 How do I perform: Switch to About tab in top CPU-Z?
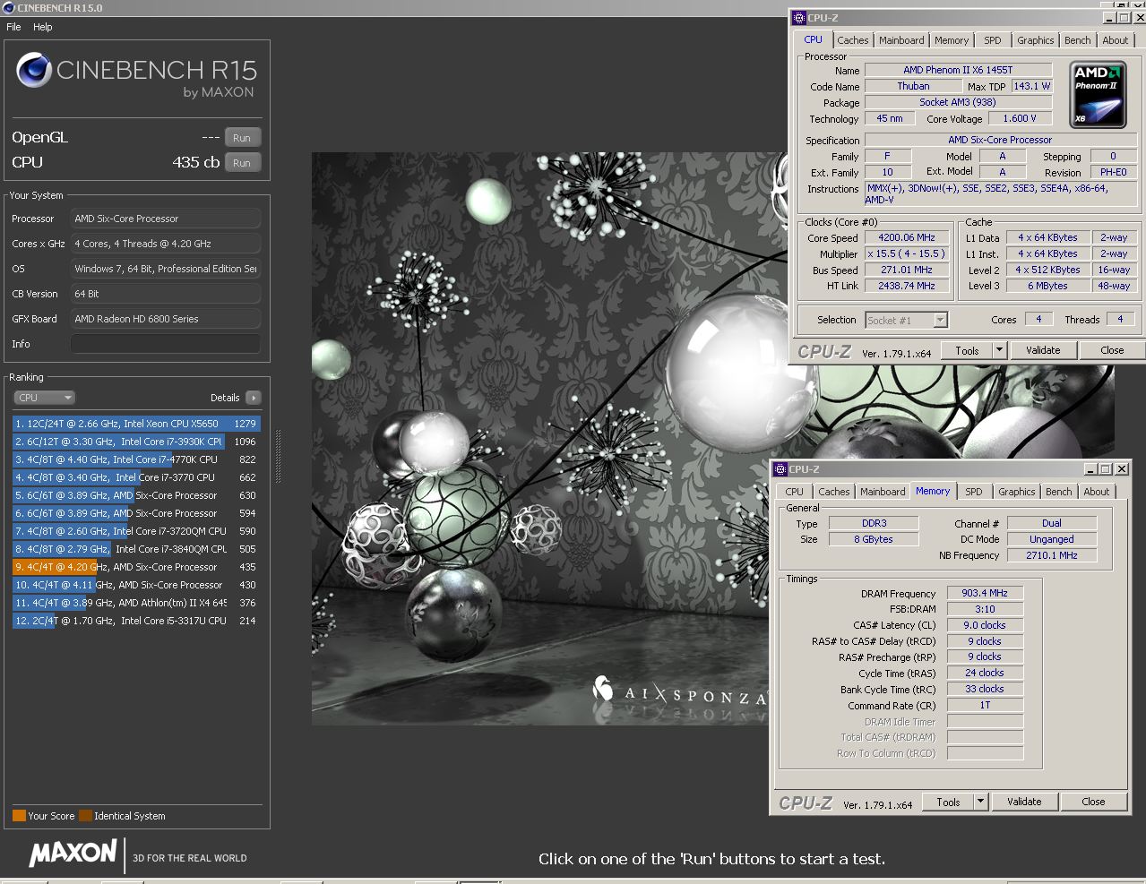[1116, 40]
